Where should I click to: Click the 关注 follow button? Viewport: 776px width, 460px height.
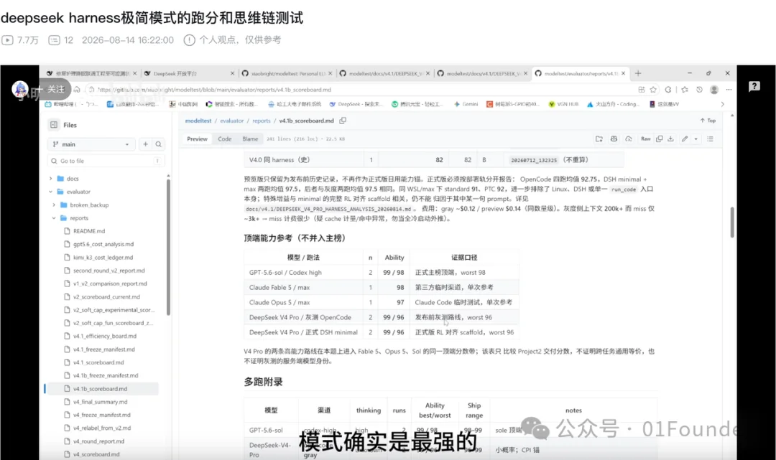coord(52,90)
